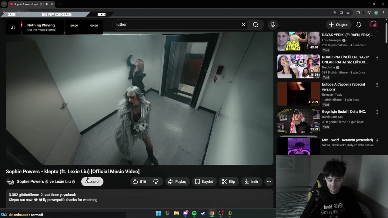388x218 pixels.
Task: Open the Sophie Powers channel name link
Action: (30, 182)
